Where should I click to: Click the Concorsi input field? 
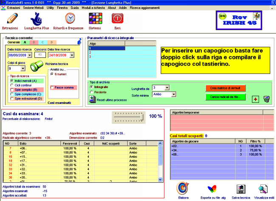point(40,55)
